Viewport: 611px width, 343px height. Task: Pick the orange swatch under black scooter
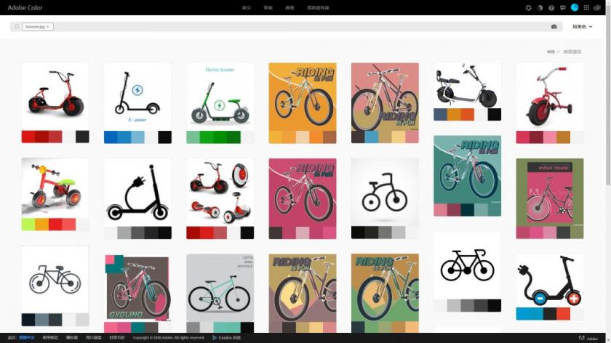(454, 115)
